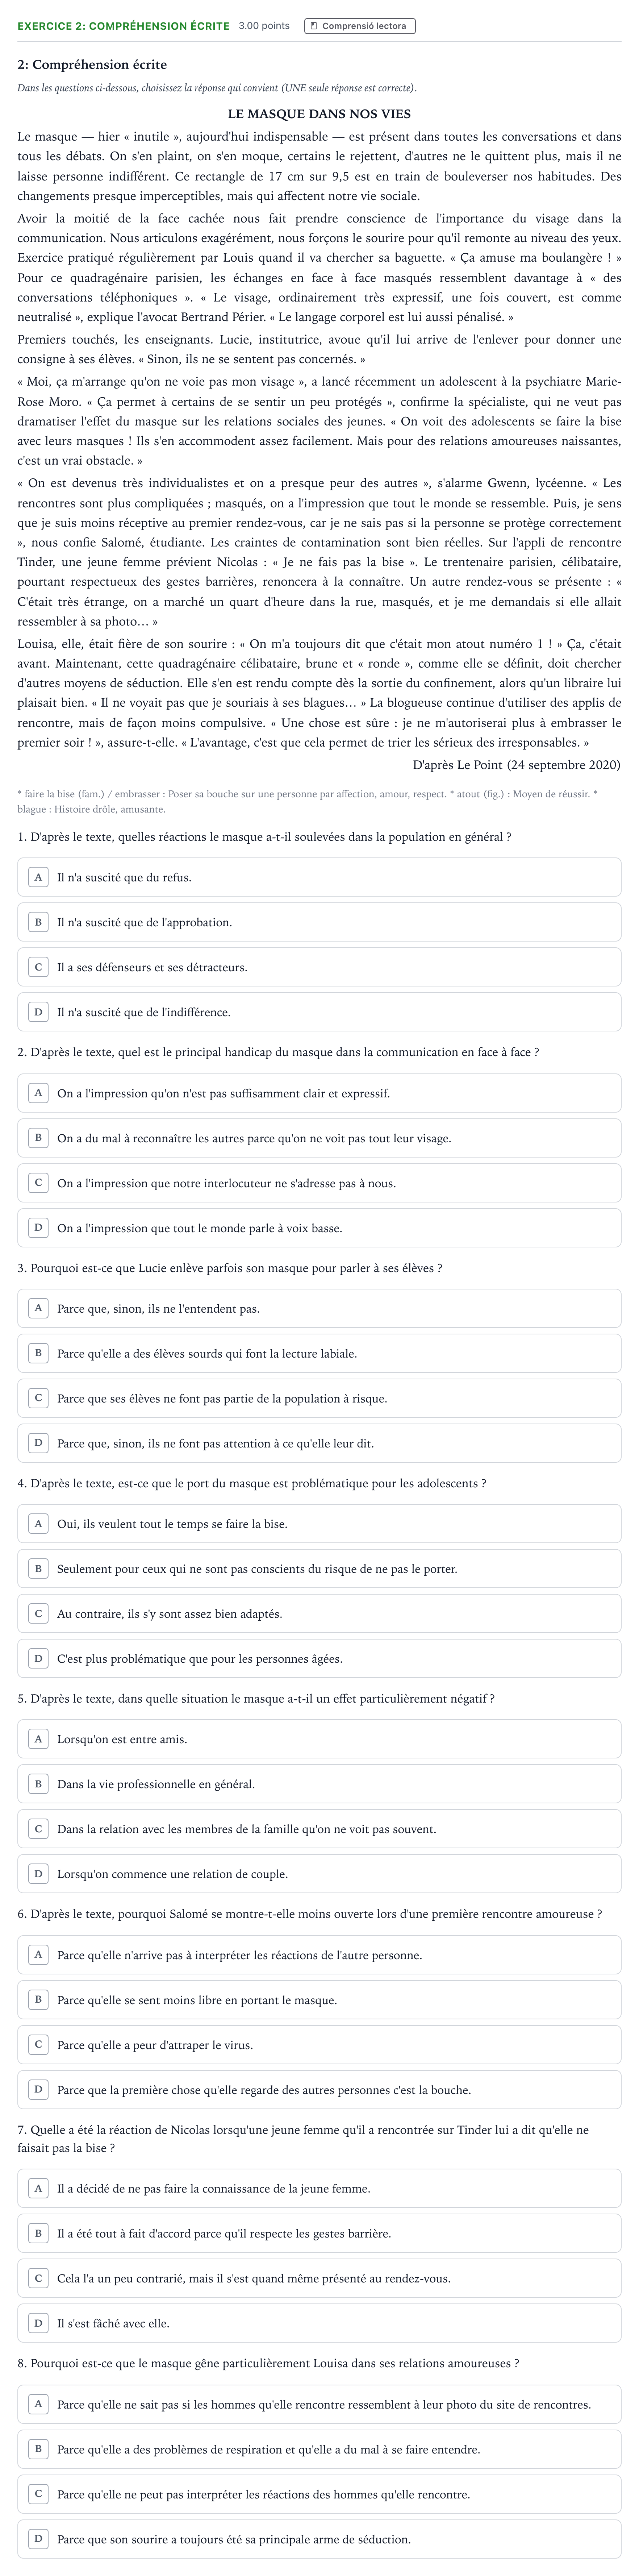
Task: Select answer C for question 1 about défenseurs
Action: pyautogui.click(x=319, y=967)
